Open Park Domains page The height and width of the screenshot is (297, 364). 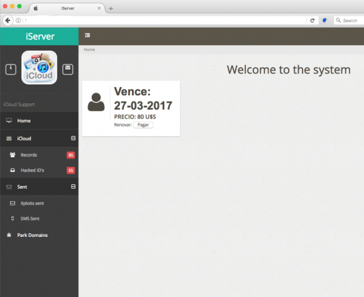40,235
